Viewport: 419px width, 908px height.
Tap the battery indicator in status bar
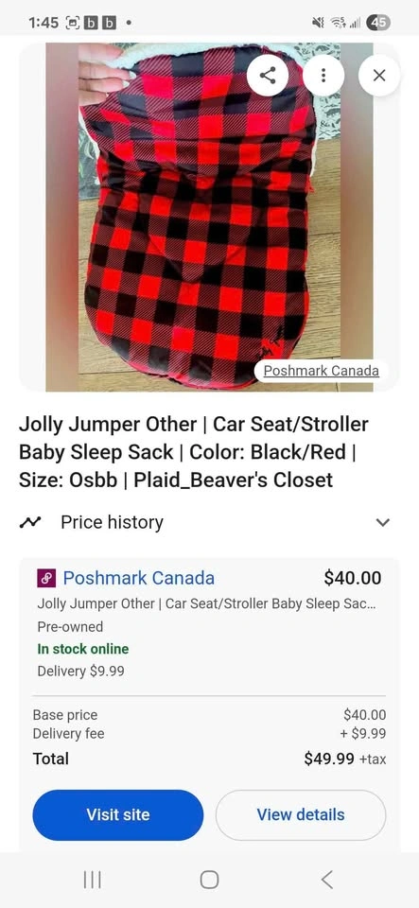379,23
